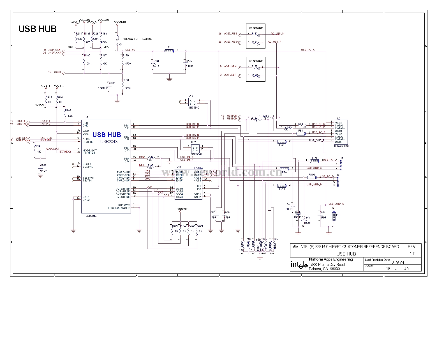Click the USBPOP signal label
The height and width of the screenshot is (343, 444).
pos(232,119)
